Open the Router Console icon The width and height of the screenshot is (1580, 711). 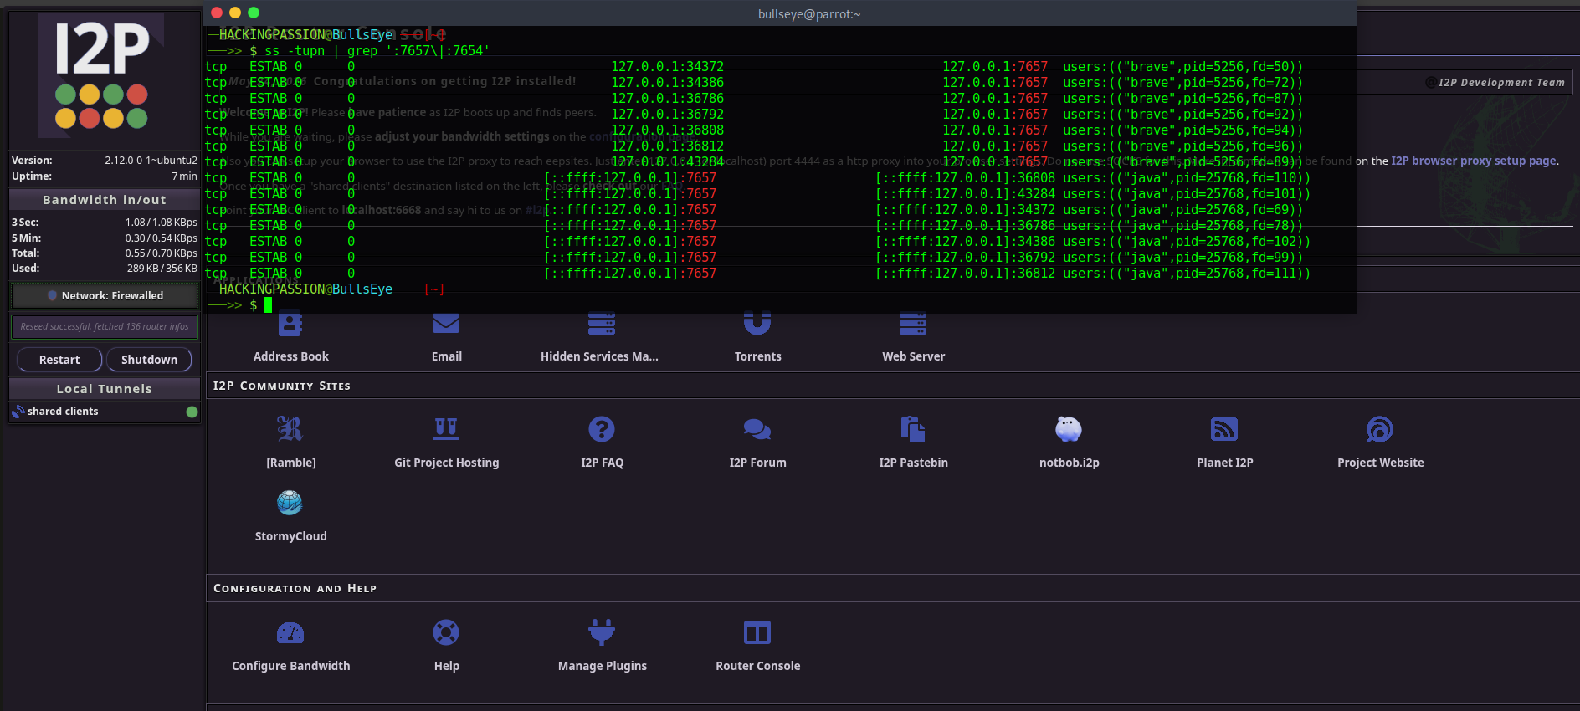pyautogui.click(x=757, y=632)
